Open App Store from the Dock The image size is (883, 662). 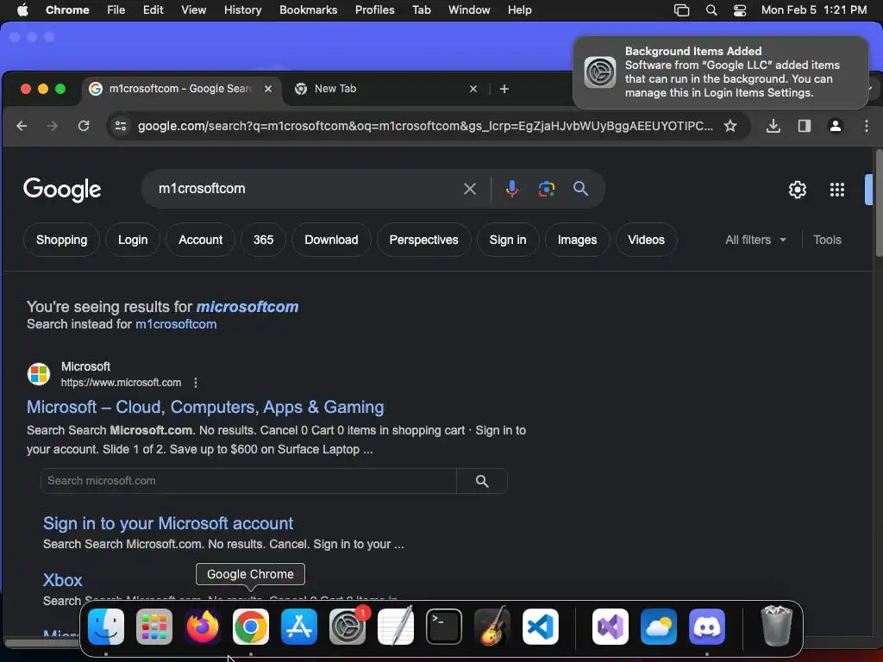[x=299, y=627]
